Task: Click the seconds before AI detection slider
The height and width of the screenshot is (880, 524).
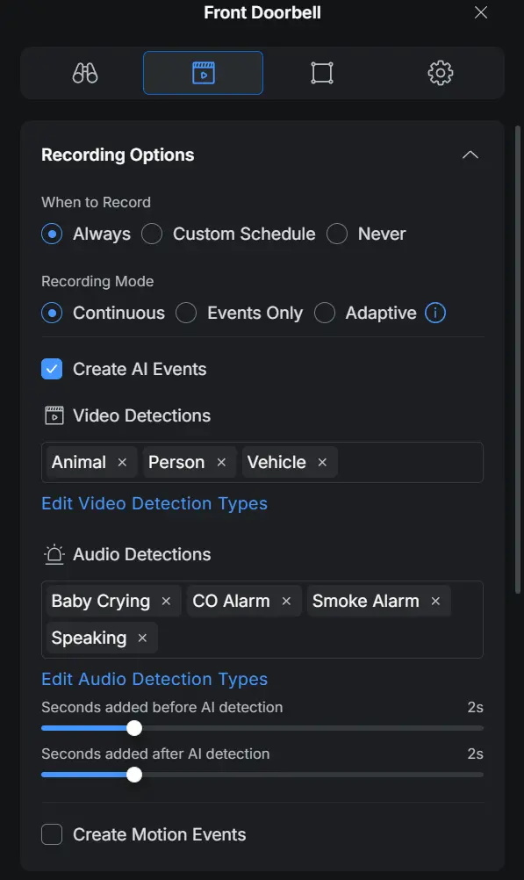Action: click(262, 728)
